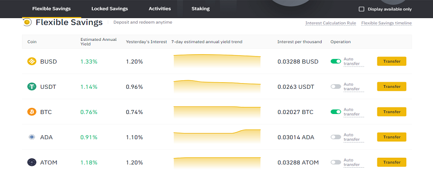433x171 pixels.
Task: Click the USDT Tether coin icon
Action: pyautogui.click(x=32, y=87)
